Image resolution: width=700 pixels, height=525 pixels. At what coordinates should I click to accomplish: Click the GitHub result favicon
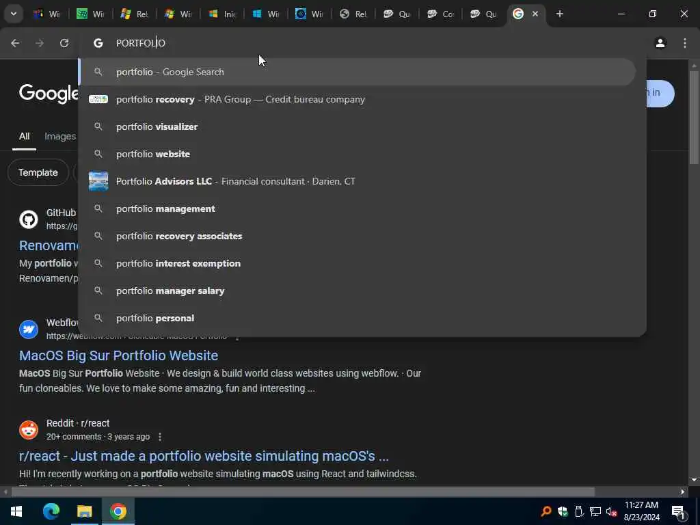29,219
